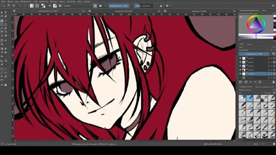
Task: Select the Measure tool
Action: 6,61
